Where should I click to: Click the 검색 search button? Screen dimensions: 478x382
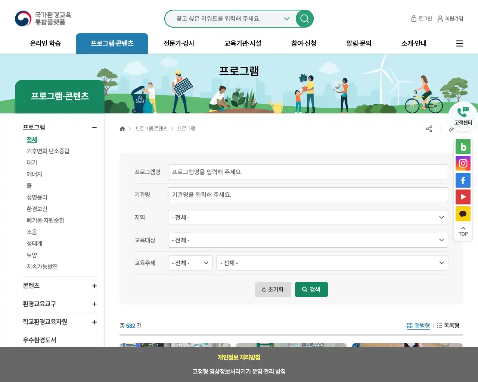click(x=311, y=289)
